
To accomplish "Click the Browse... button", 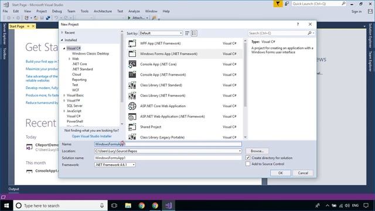I will point(257,151).
